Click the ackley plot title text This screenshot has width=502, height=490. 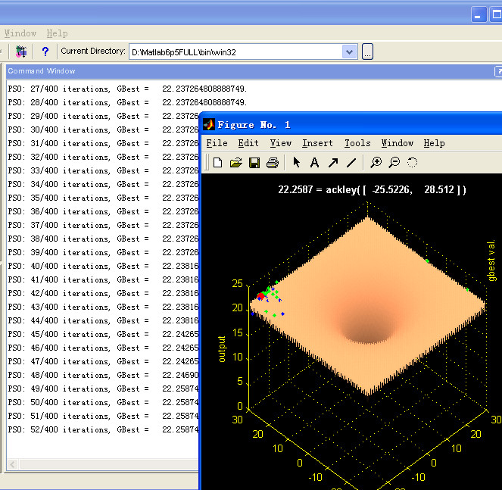click(372, 189)
